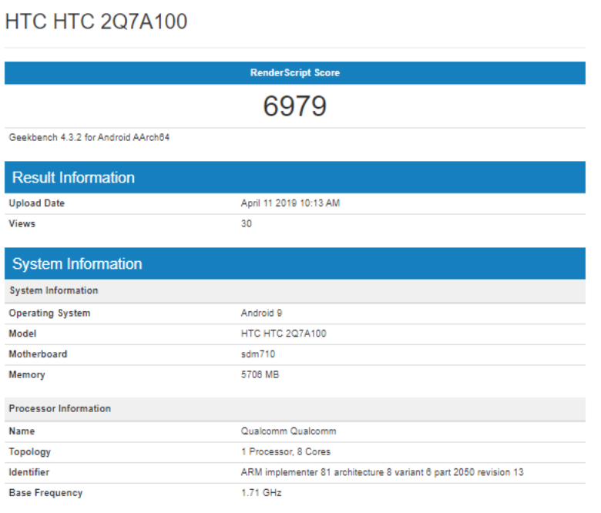Click the score value 6979
This screenshot has height=513, width=601.
pos(295,106)
